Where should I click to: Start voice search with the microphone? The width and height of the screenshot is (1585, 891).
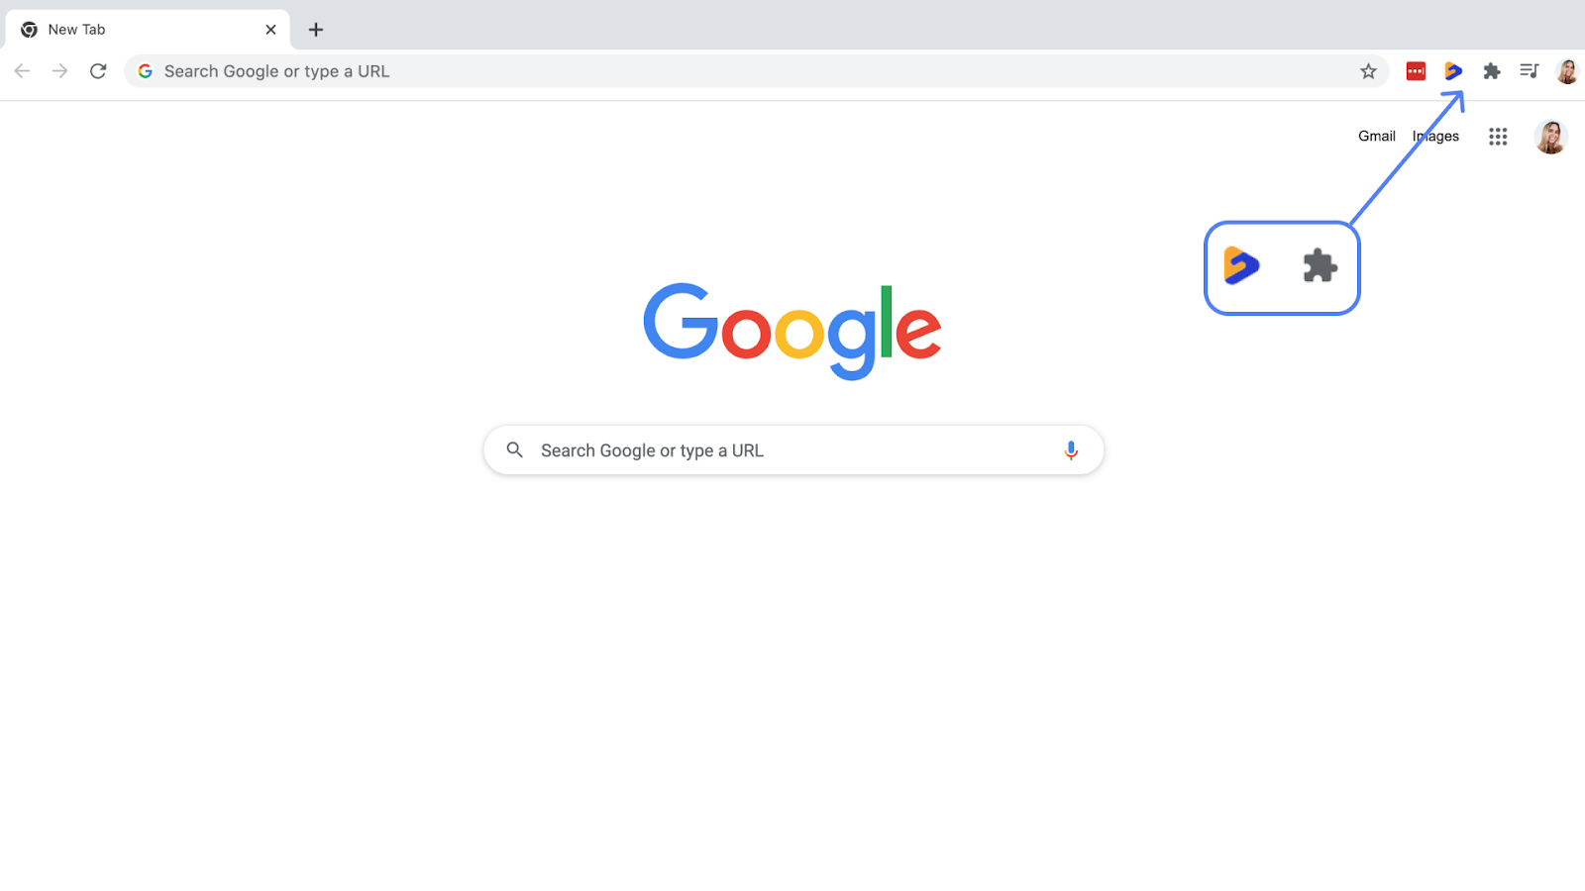pos(1071,450)
